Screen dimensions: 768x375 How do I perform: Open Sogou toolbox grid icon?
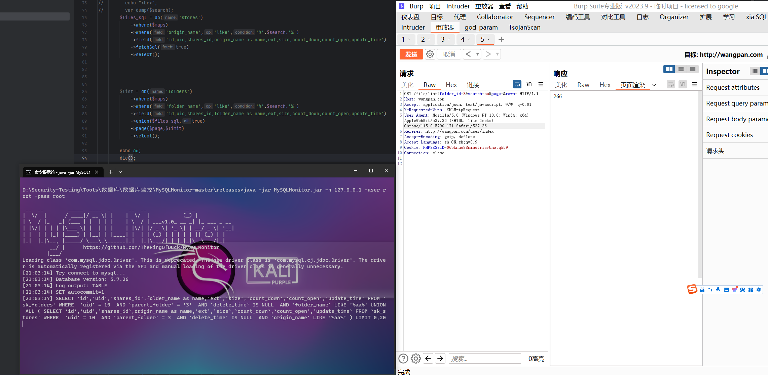[x=751, y=290]
